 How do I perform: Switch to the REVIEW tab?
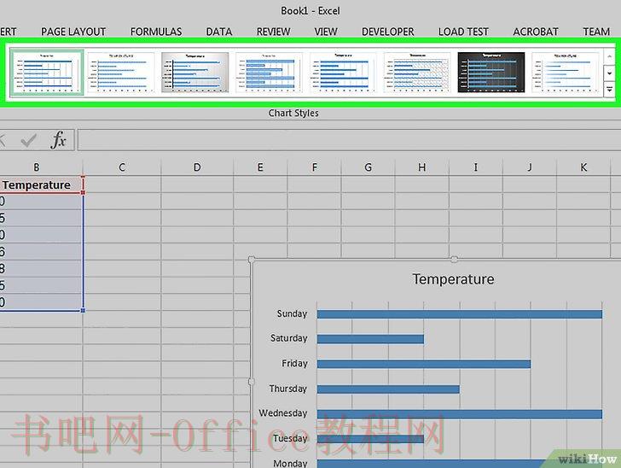[x=273, y=32]
